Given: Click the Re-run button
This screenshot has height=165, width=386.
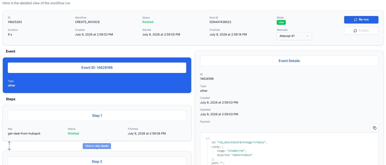Looking at the screenshot, I should point(361,20).
